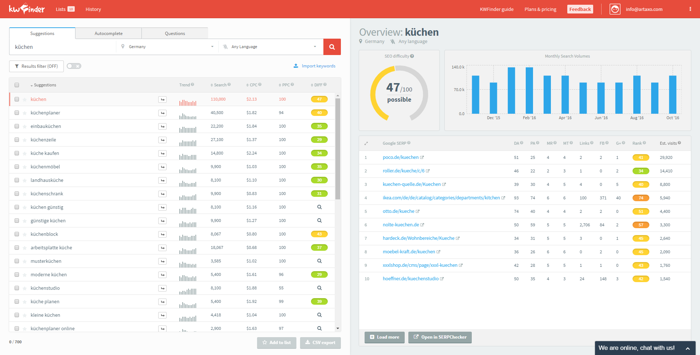Viewport: 700px width, 355px height.
Task: Open the Results filter (OFF) button
Action: point(36,66)
